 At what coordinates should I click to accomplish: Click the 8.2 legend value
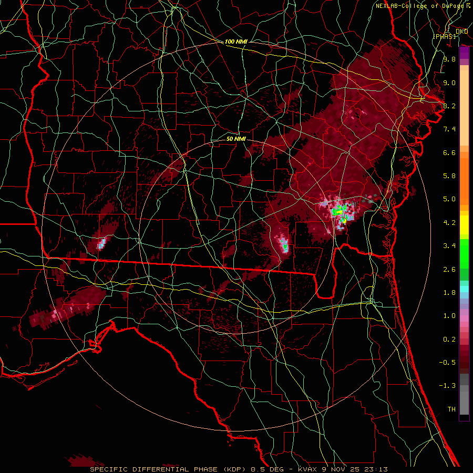click(x=449, y=106)
